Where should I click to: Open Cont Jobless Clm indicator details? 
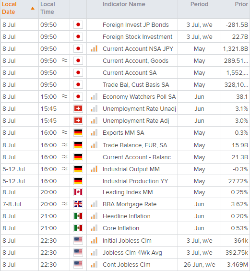point(127,265)
